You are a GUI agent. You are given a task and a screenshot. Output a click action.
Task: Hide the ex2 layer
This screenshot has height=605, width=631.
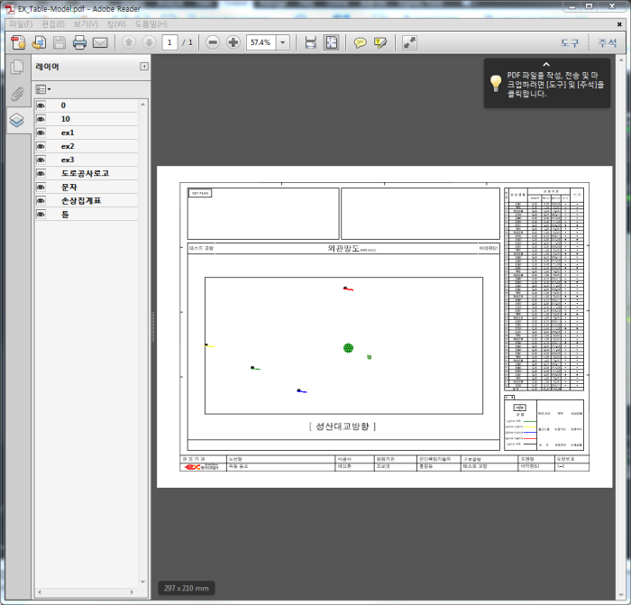click(41, 147)
